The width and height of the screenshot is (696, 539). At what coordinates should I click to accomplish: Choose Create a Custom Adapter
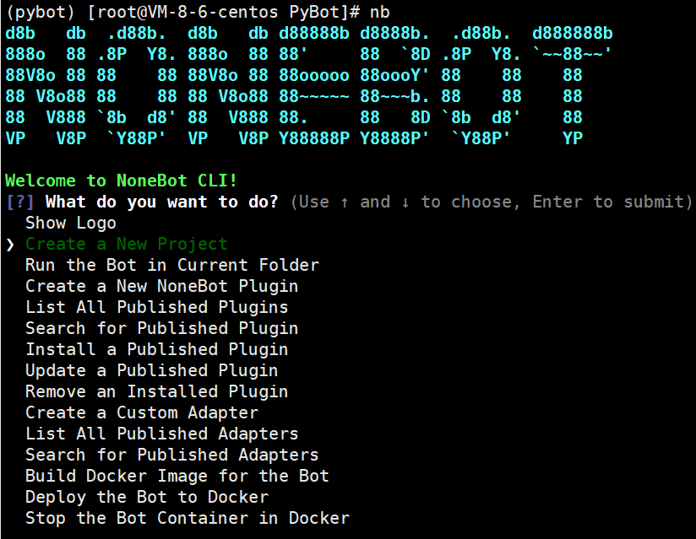click(x=142, y=412)
